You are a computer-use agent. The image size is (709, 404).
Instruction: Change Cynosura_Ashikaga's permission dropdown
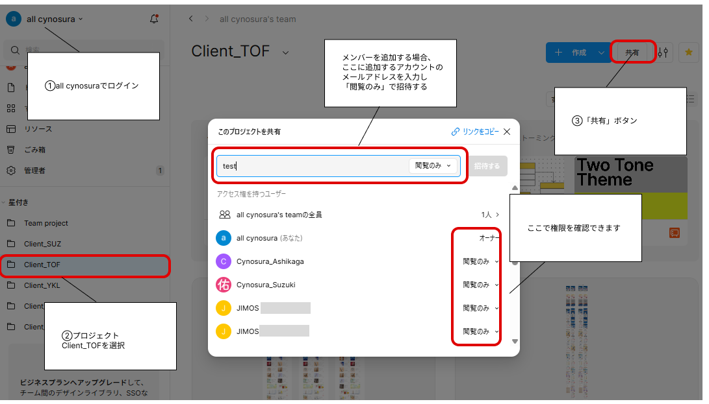[x=480, y=261]
